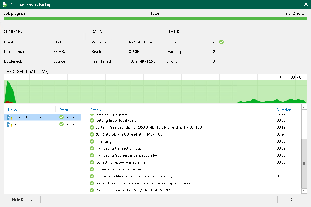
Task: Click the checkmark beside Finalizing
Action: (92, 141)
